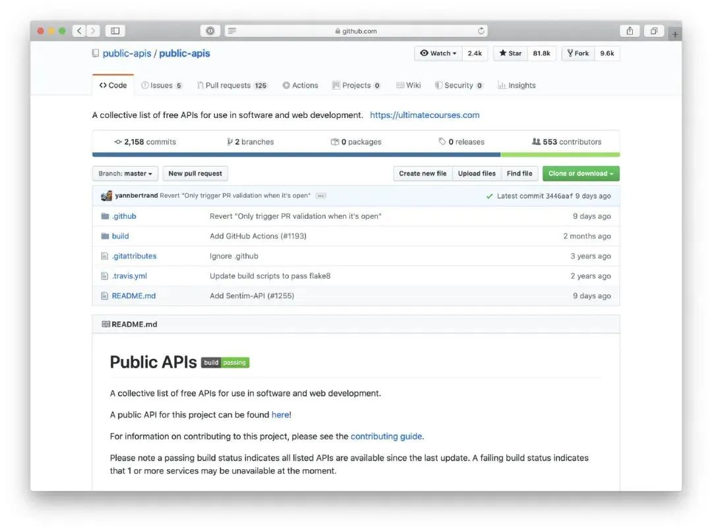View 0 releases
712x531 pixels.
click(x=461, y=142)
